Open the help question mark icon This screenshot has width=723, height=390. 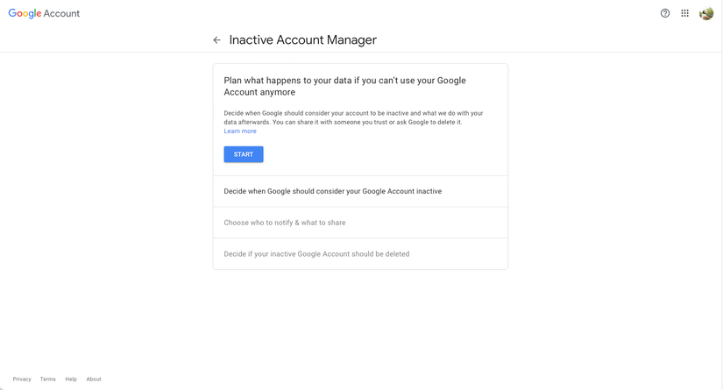(x=665, y=13)
